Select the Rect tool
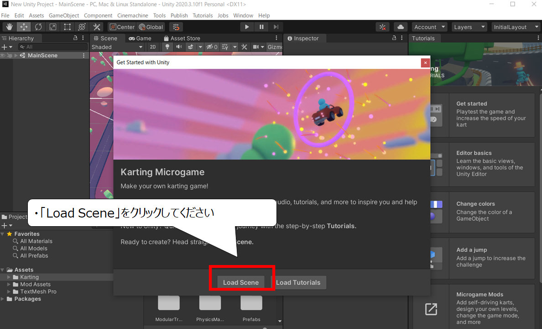The width and height of the screenshot is (542, 329). (x=68, y=27)
